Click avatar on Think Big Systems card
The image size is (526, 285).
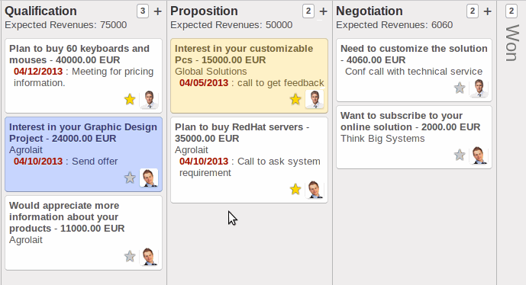pyautogui.click(x=479, y=155)
